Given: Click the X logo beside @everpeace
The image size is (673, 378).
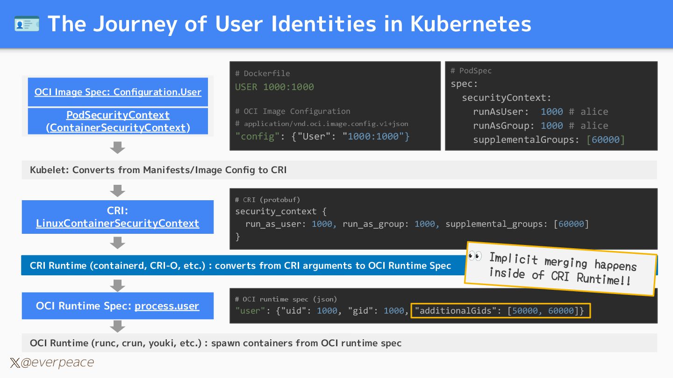Looking at the screenshot, I should (14, 363).
